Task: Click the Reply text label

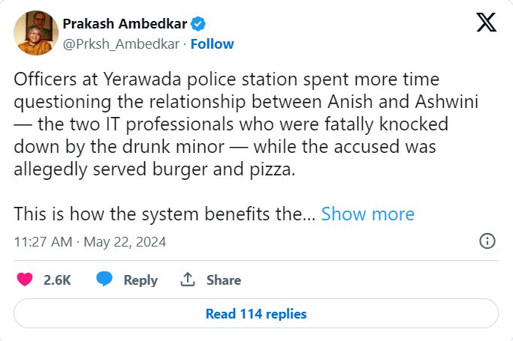Action: click(x=140, y=280)
